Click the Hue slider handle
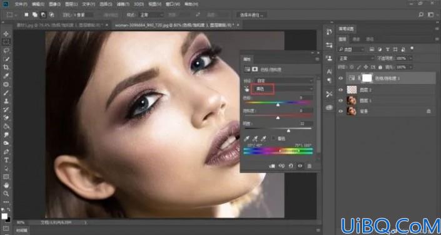The width and height of the screenshot is (441, 235). point(278,105)
